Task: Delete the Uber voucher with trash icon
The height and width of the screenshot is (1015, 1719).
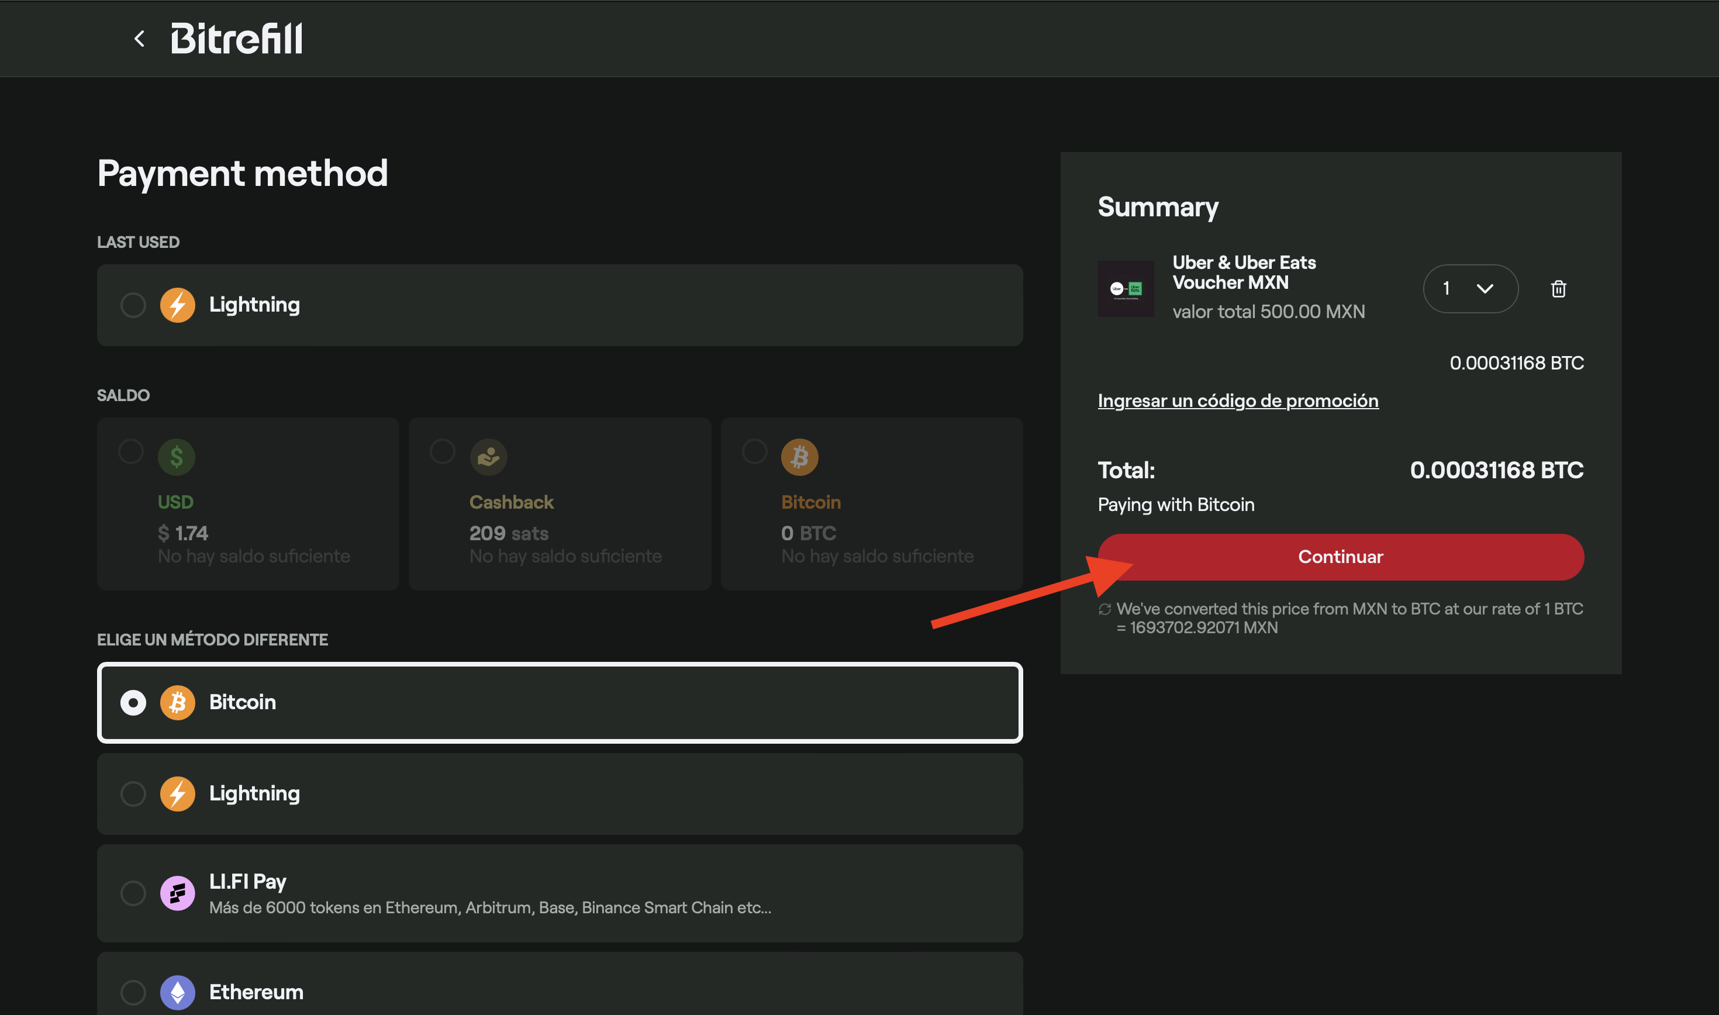Action: click(1558, 289)
